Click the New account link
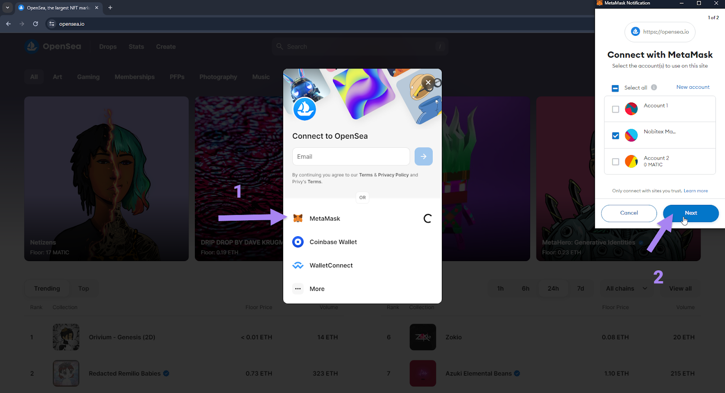The image size is (725, 393). tap(693, 87)
